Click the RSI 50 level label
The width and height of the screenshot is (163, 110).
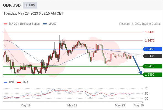click(147, 94)
